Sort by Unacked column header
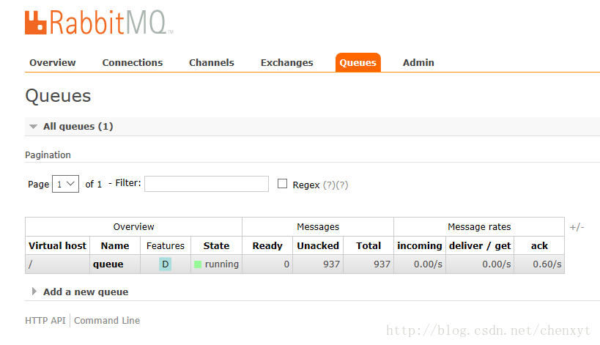600x345 pixels. [x=318, y=246]
